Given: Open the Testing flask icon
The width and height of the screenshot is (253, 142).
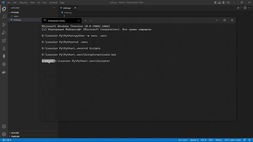Looking at the screenshot, I should 4,48.
